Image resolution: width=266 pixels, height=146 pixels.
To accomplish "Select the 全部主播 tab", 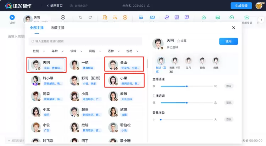I will tap(37, 28).
